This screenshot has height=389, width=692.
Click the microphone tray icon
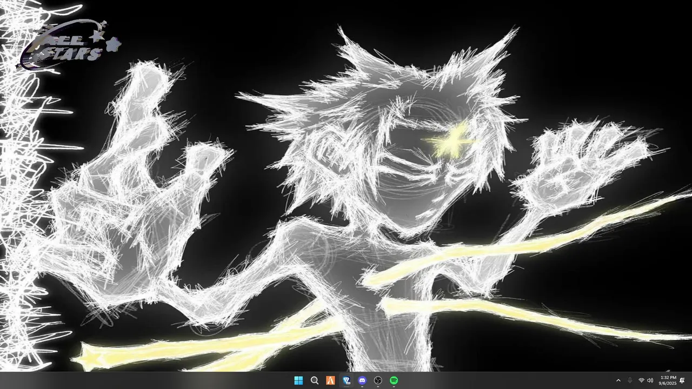(x=630, y=380)
